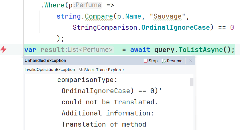Click StringComparison in the code editor
This screenshot has height=130, width=240.
(105, 28)
